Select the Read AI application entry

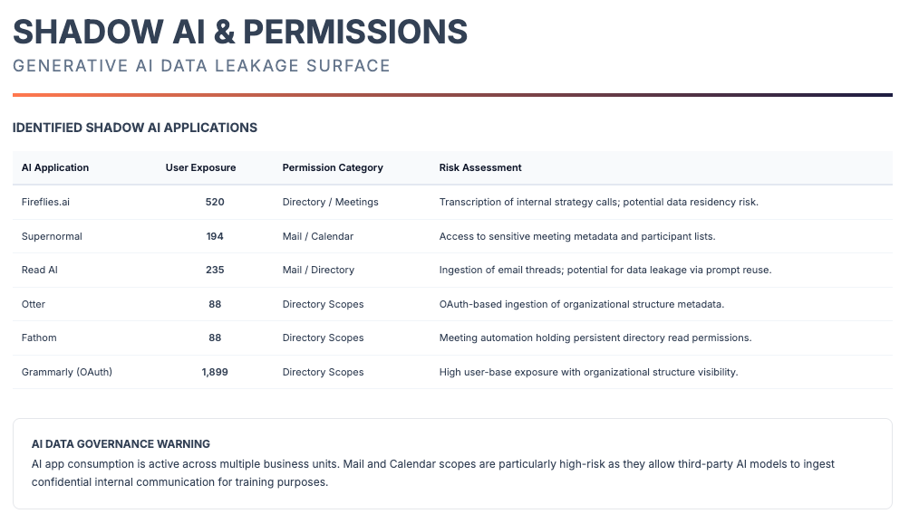40,270
